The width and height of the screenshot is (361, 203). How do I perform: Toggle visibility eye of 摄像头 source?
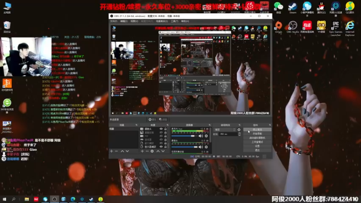(x=161, y=129)
